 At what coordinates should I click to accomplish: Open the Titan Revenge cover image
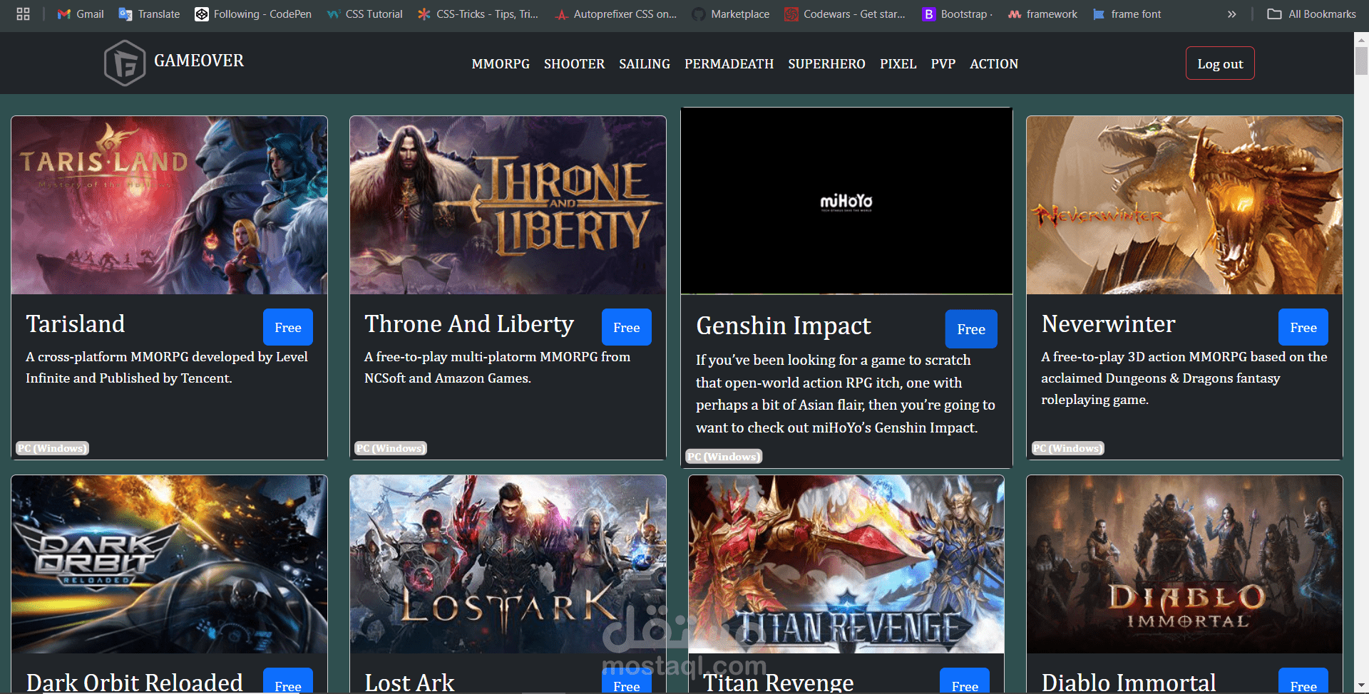846,564
